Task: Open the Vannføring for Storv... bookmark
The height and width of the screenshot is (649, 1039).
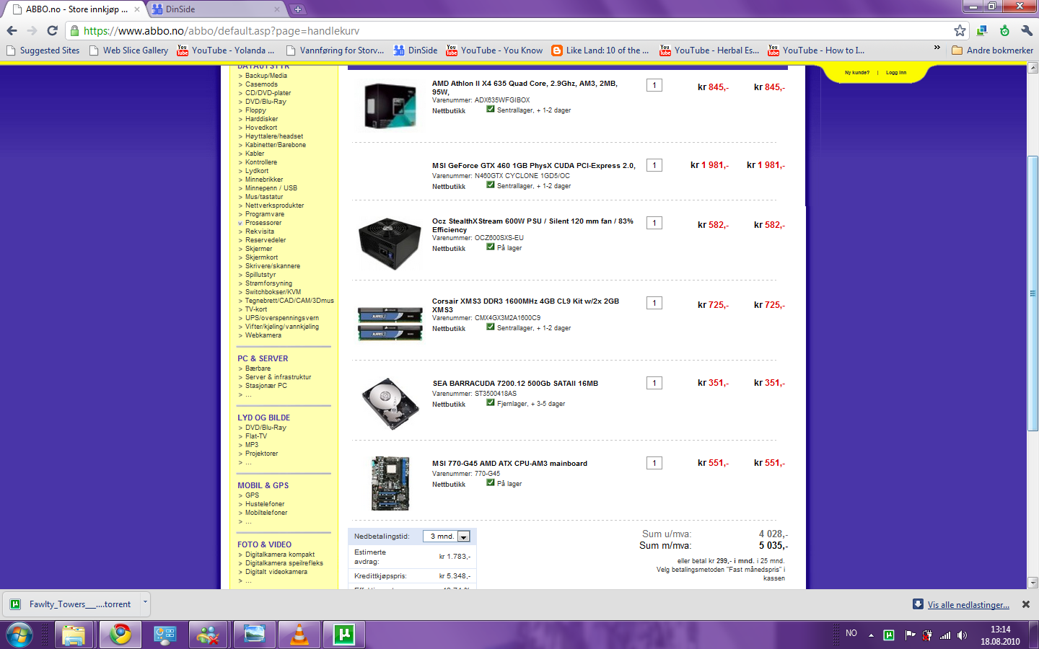Action: [x=336, y=50]
